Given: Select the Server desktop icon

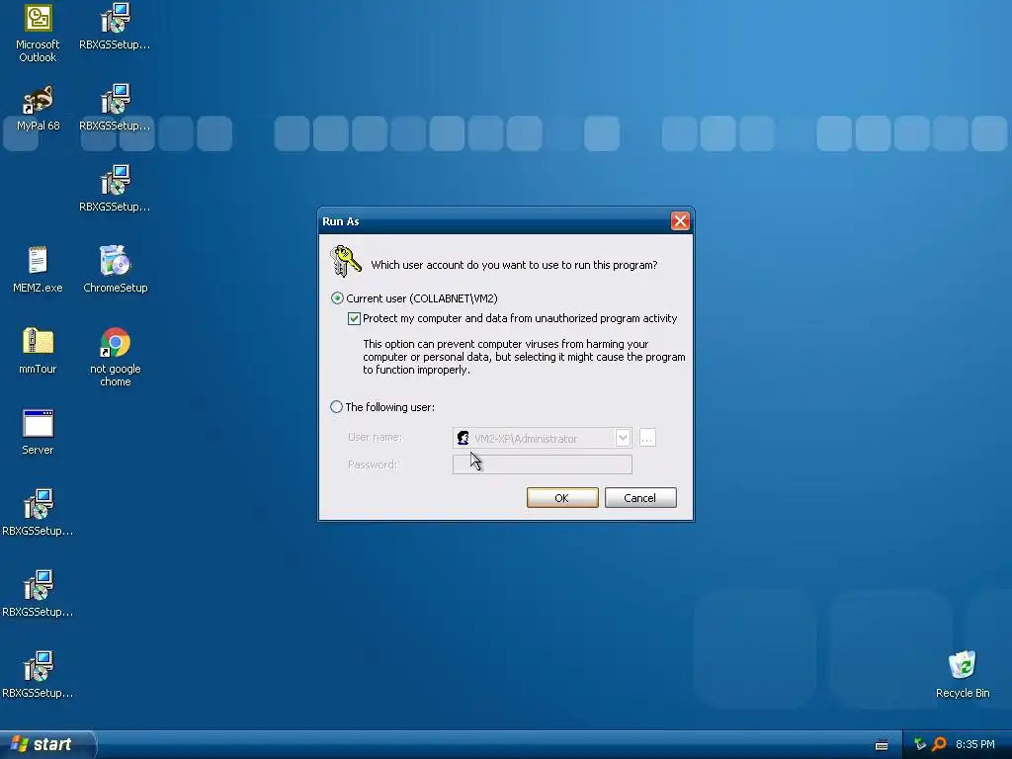Looking at the screenshot, I should 38,433.
